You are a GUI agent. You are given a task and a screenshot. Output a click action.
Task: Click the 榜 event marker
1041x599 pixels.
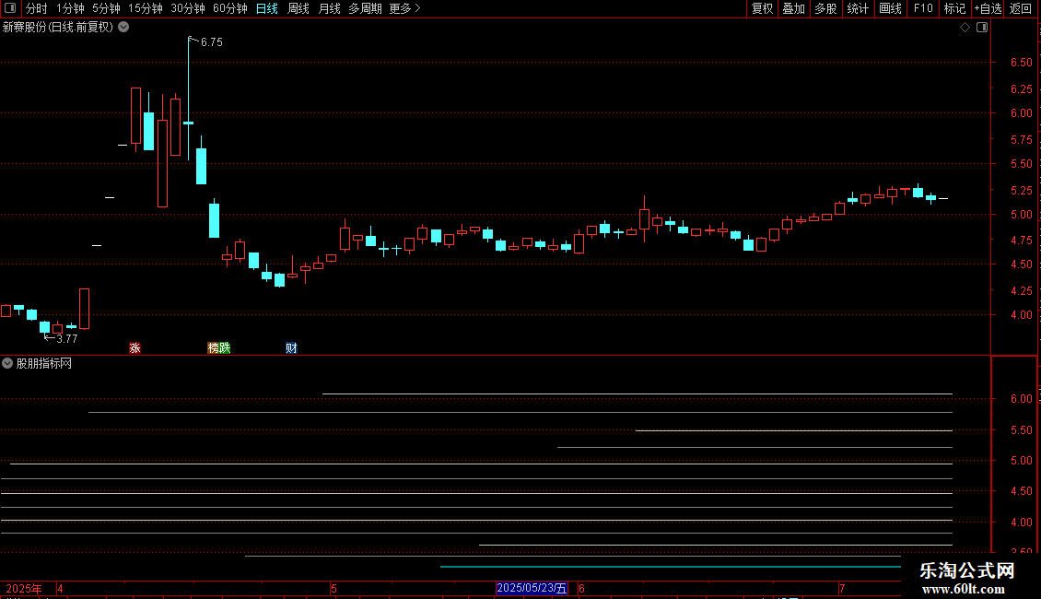[x=213, y=348]
